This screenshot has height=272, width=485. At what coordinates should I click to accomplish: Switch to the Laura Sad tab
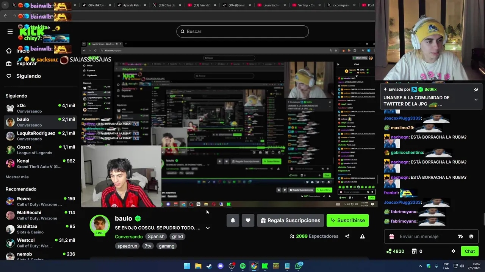click(x=271, y=5)
